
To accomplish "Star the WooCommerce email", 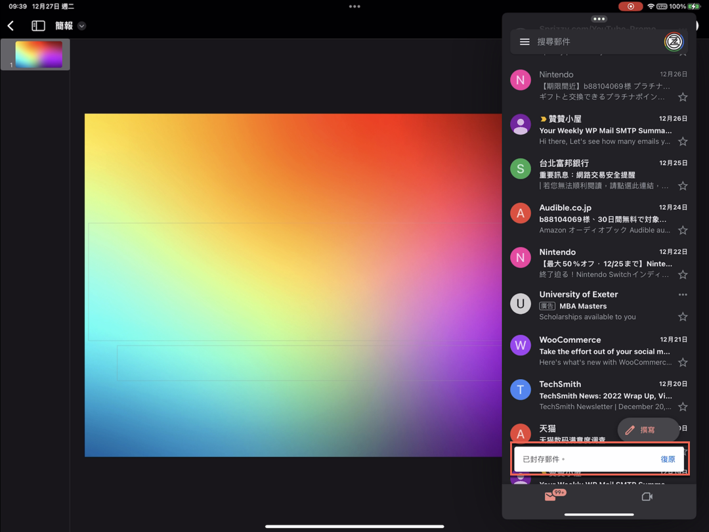I will tap(683, 363).
